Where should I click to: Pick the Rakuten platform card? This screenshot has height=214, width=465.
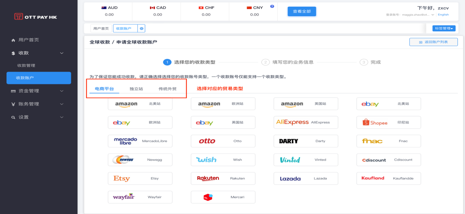click(x=223, y=178)
